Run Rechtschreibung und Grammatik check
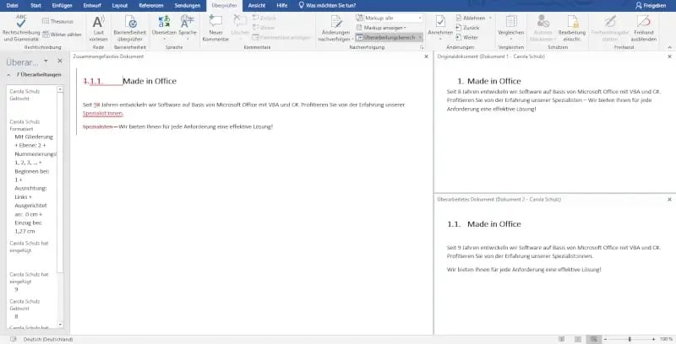Screen dimensions: 676x344 coord(21,29)
